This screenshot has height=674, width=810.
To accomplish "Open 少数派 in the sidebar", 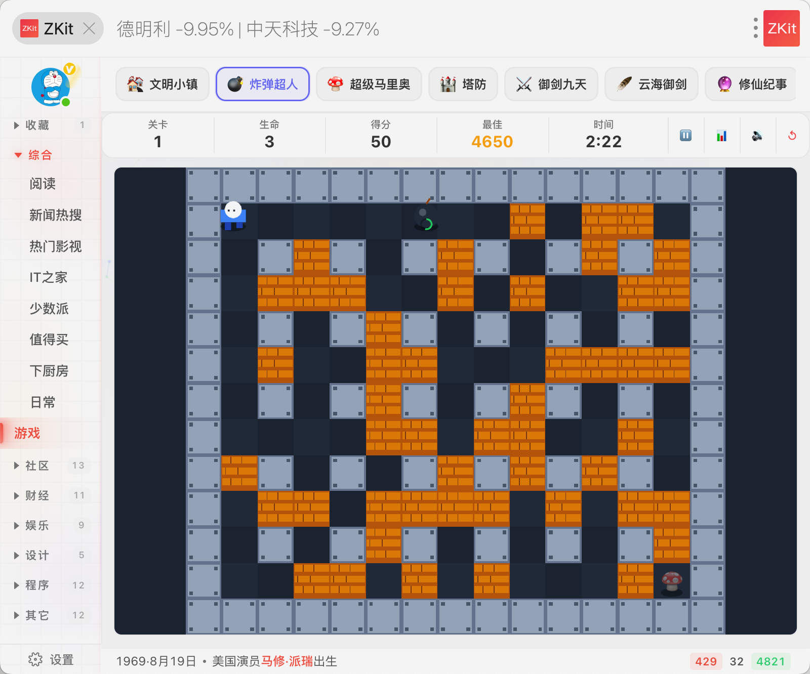I will 49,309.
